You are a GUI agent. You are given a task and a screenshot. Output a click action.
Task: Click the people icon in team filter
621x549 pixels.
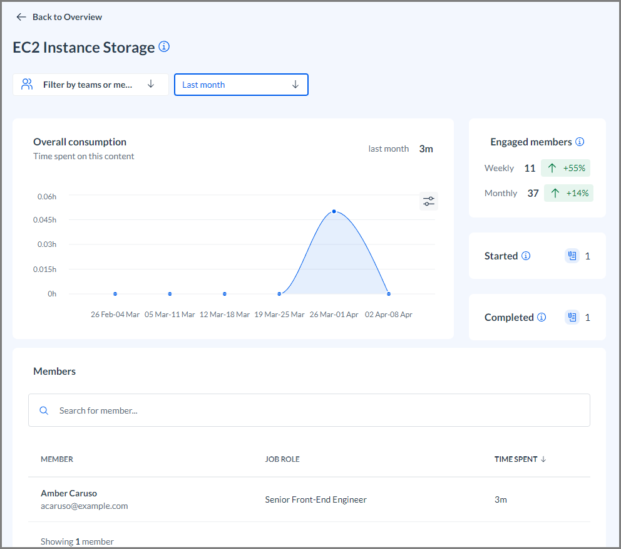coord(27,84)
